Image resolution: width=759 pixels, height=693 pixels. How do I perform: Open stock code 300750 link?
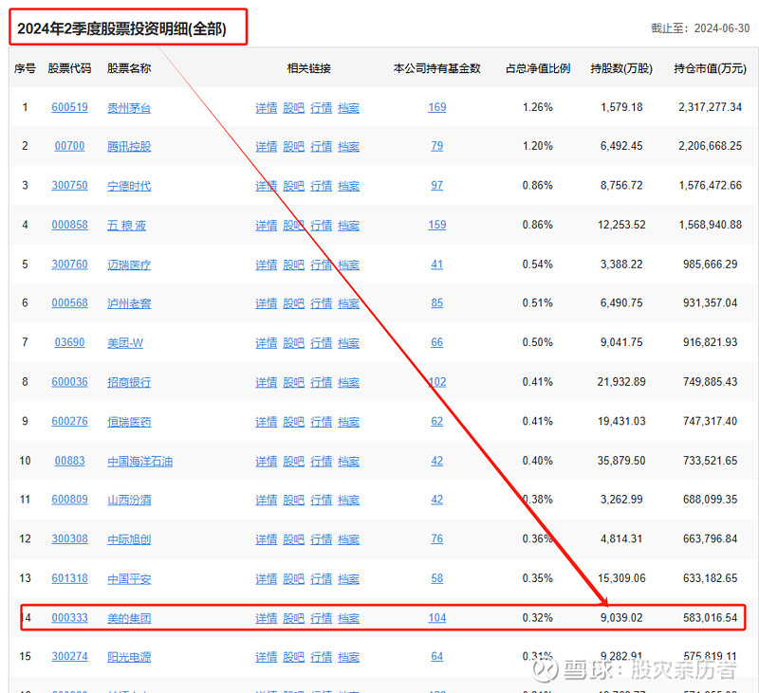pyautogui.click(x=69, y=186)
